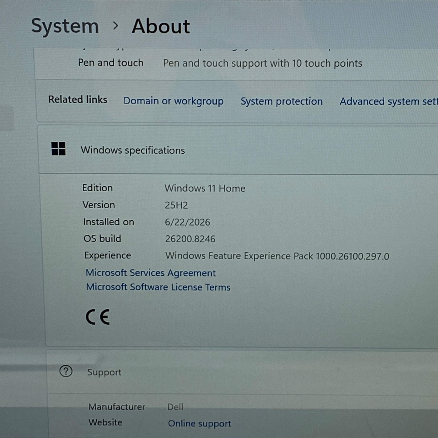Collapse the Windows specifications section header
The image size is (438, 438).
coord(238,150)
